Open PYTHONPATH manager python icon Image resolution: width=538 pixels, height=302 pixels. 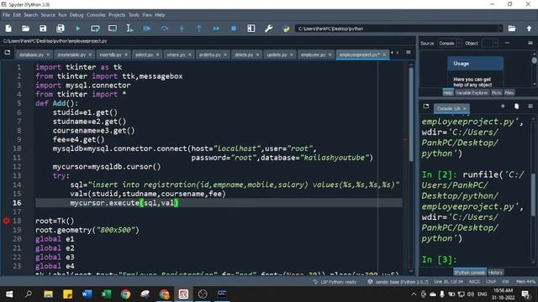[286, 29]
